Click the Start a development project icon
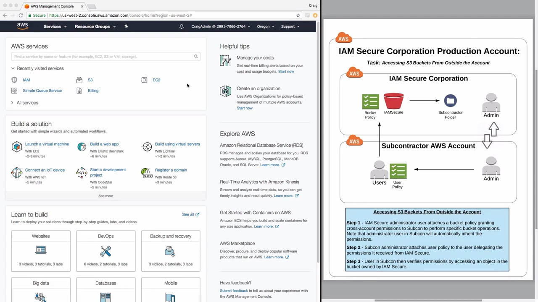This screenshot has width=538, height=302. [82, 173]
